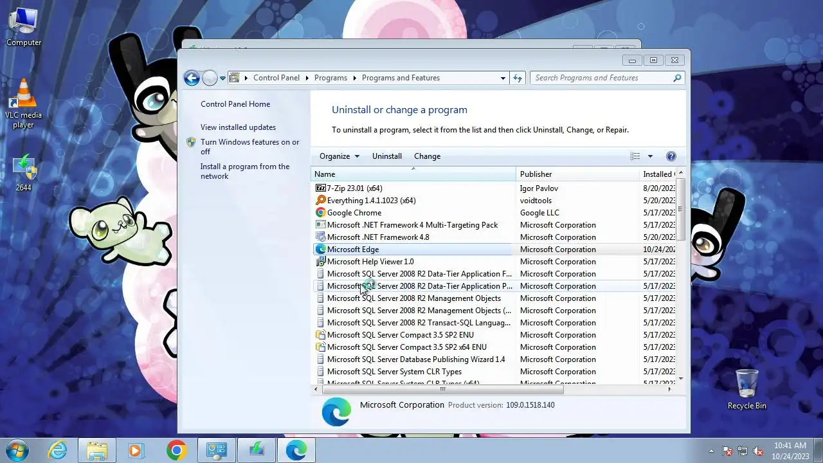Screen dimensions: 823x463
Task: Select the Everything 1.4.1.1023 icon
Action: (321, 201)
